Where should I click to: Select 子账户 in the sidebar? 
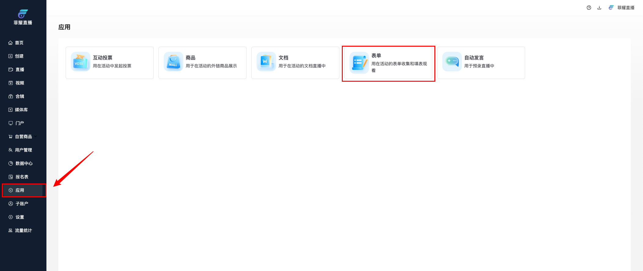(22, 204)
